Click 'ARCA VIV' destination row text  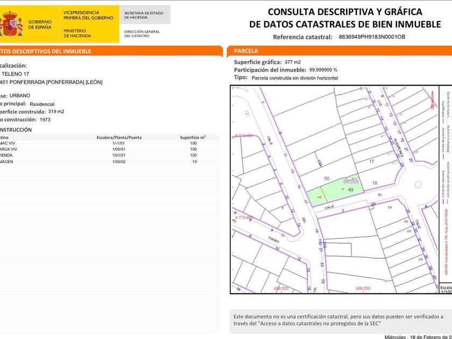coord(9,150)
